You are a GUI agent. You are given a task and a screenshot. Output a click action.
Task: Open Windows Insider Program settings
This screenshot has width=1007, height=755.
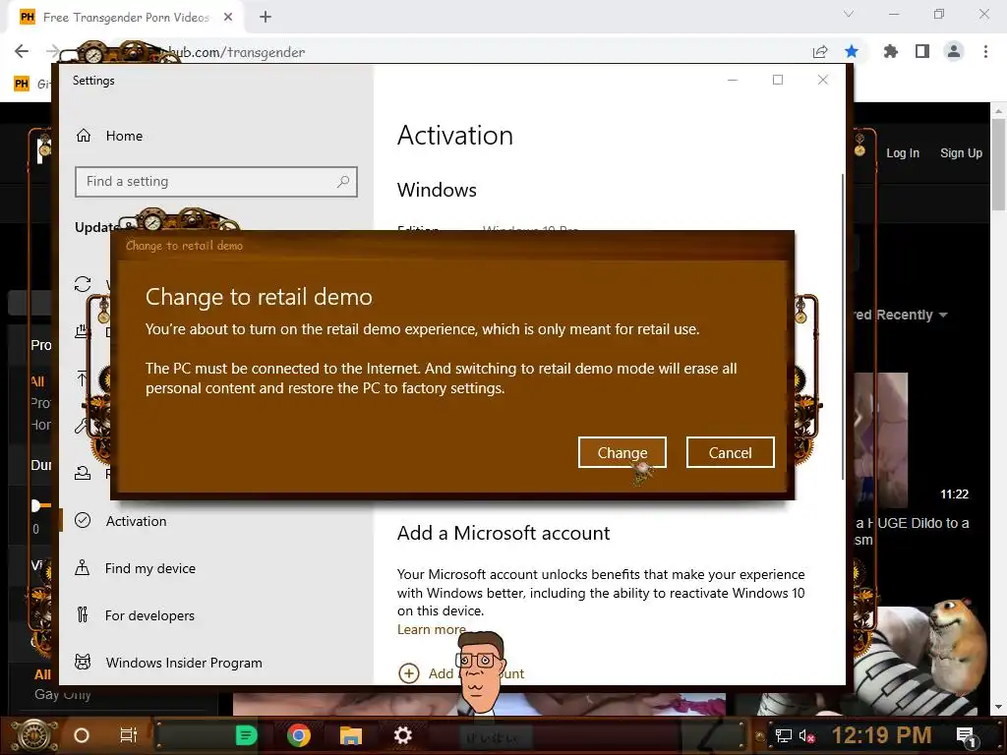point(184,663)
